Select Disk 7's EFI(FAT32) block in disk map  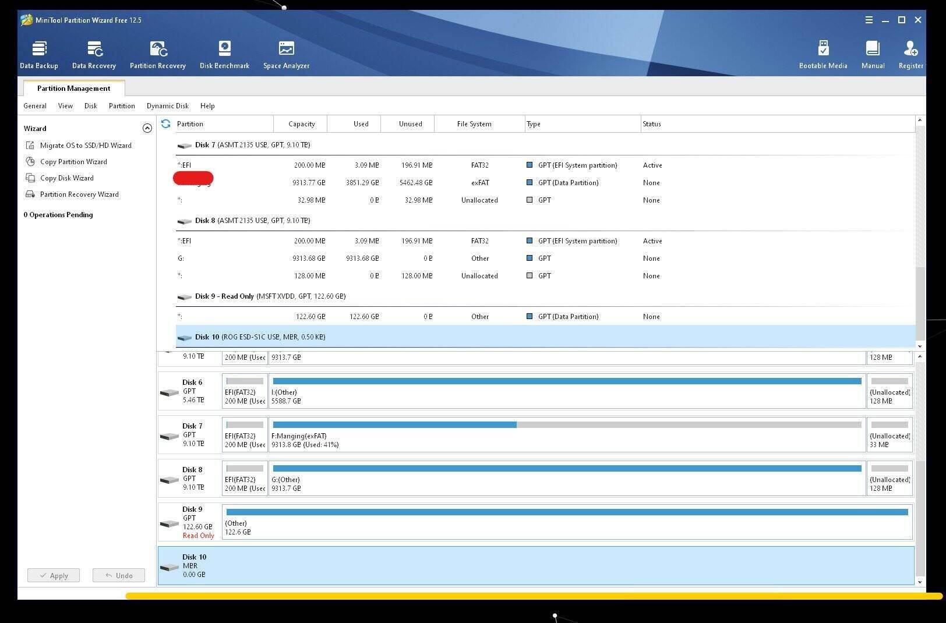point(245,435)
